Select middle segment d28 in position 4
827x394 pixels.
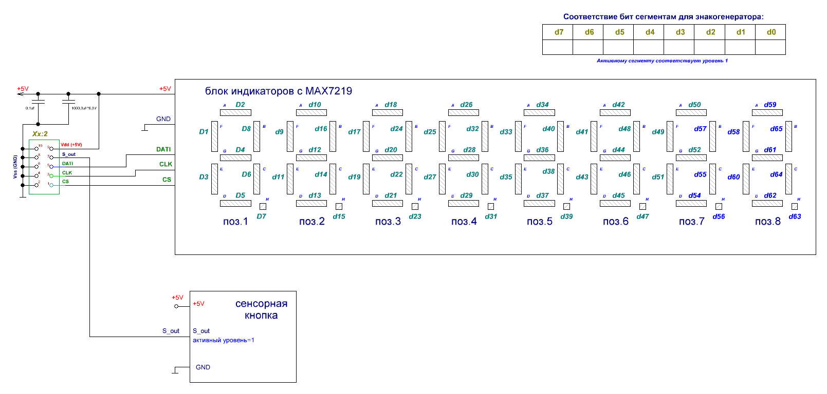tap(463, 157)
